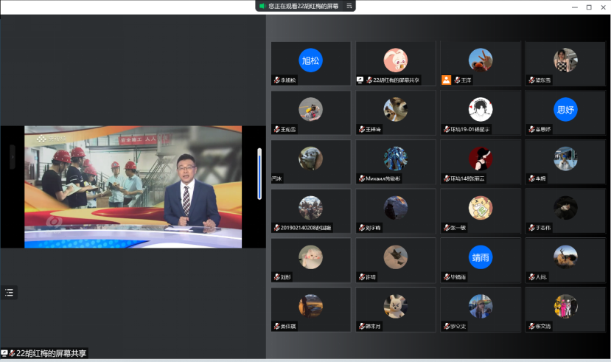Image resolution: width=611 pixels, height=362 pixels.
Task: Click the orange host icon beside 王洋
Action: (446, 80)
